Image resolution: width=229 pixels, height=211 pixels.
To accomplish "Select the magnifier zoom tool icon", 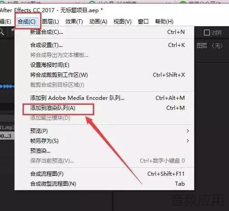I will [2, 32].
